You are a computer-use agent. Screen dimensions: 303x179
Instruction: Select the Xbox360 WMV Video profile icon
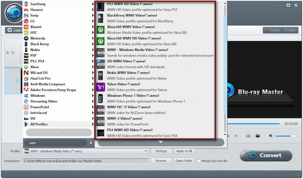(x=100, y=30)
